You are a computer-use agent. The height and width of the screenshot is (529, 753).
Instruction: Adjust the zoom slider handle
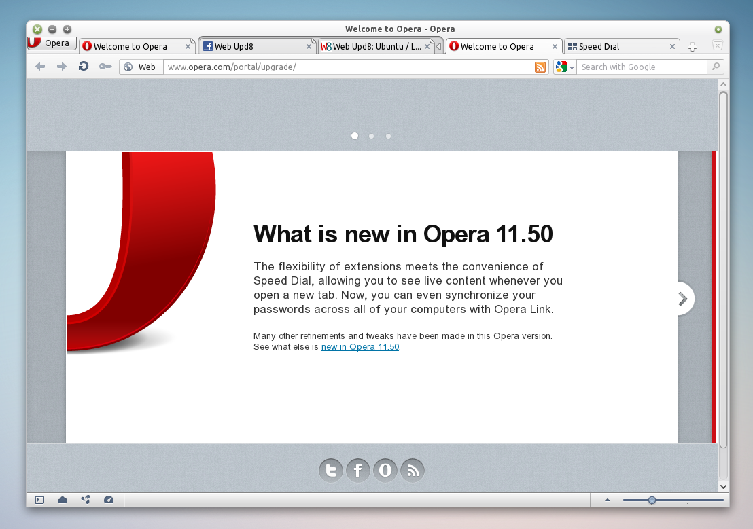tap(652, 500)
